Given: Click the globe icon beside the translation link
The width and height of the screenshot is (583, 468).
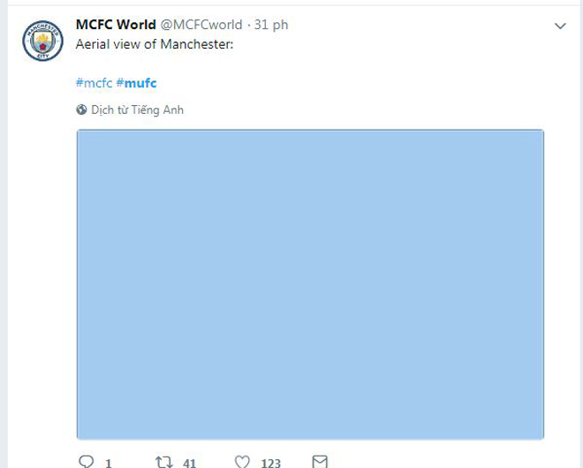Looking at the screenshot, I should pyautogui.click(x=82, y=110).
